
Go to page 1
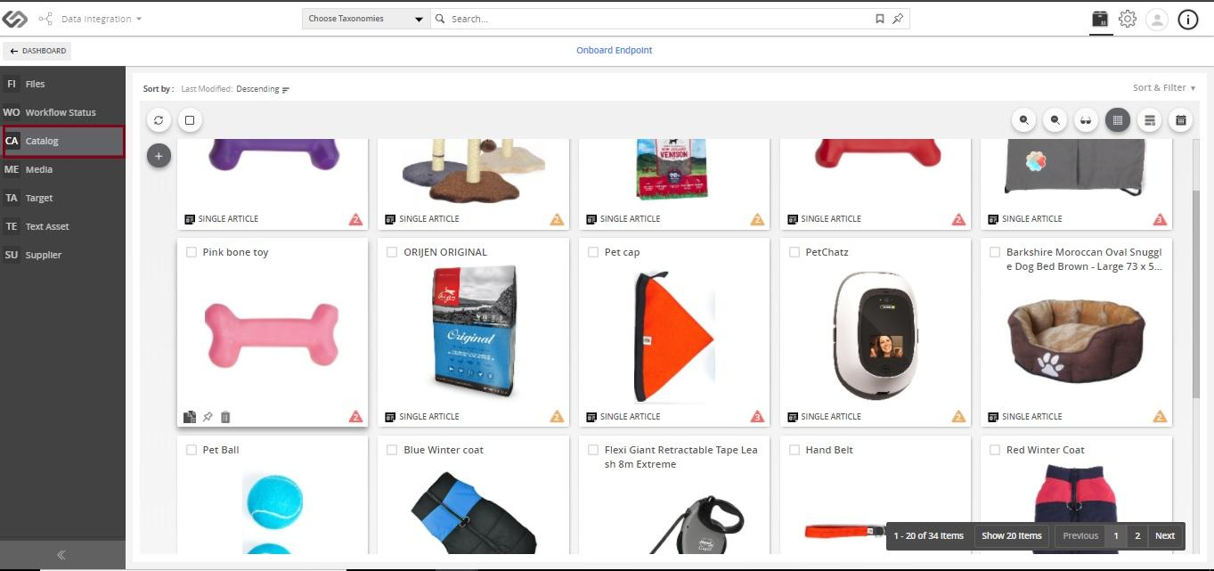coord(1116,535)
